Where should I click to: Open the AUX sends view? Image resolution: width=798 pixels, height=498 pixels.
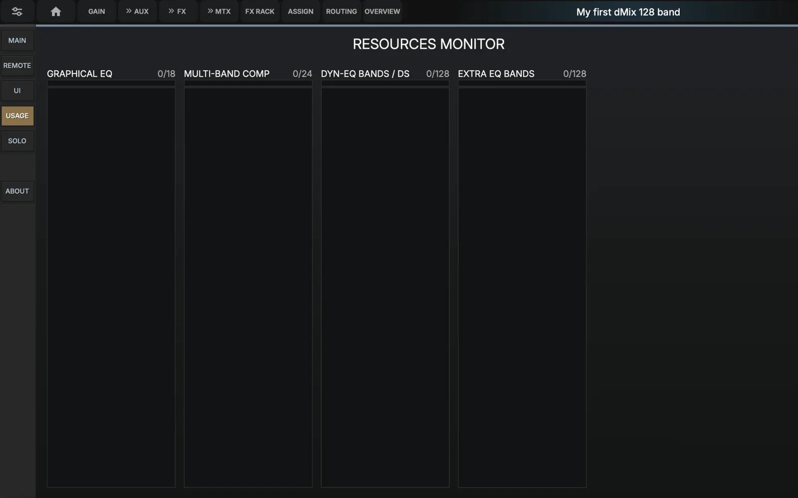click(x=137, y=11)
